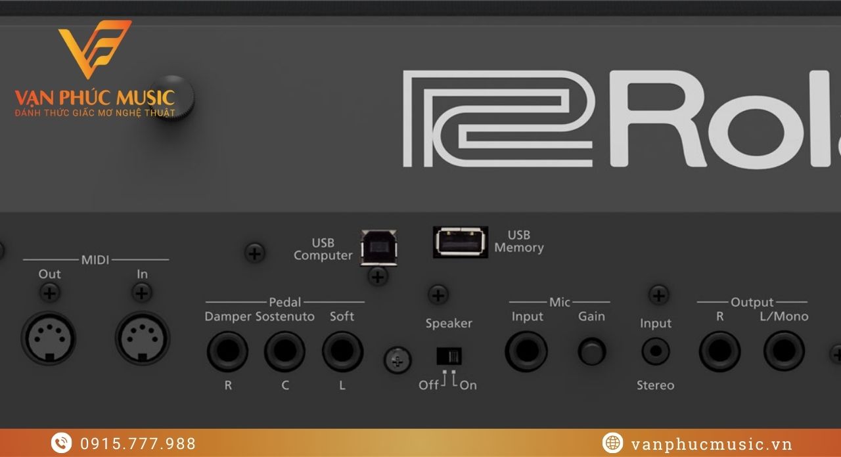841x457 pixels.
Task: Click the "C" label below Sostenuto jack
Action: point(285,385)
